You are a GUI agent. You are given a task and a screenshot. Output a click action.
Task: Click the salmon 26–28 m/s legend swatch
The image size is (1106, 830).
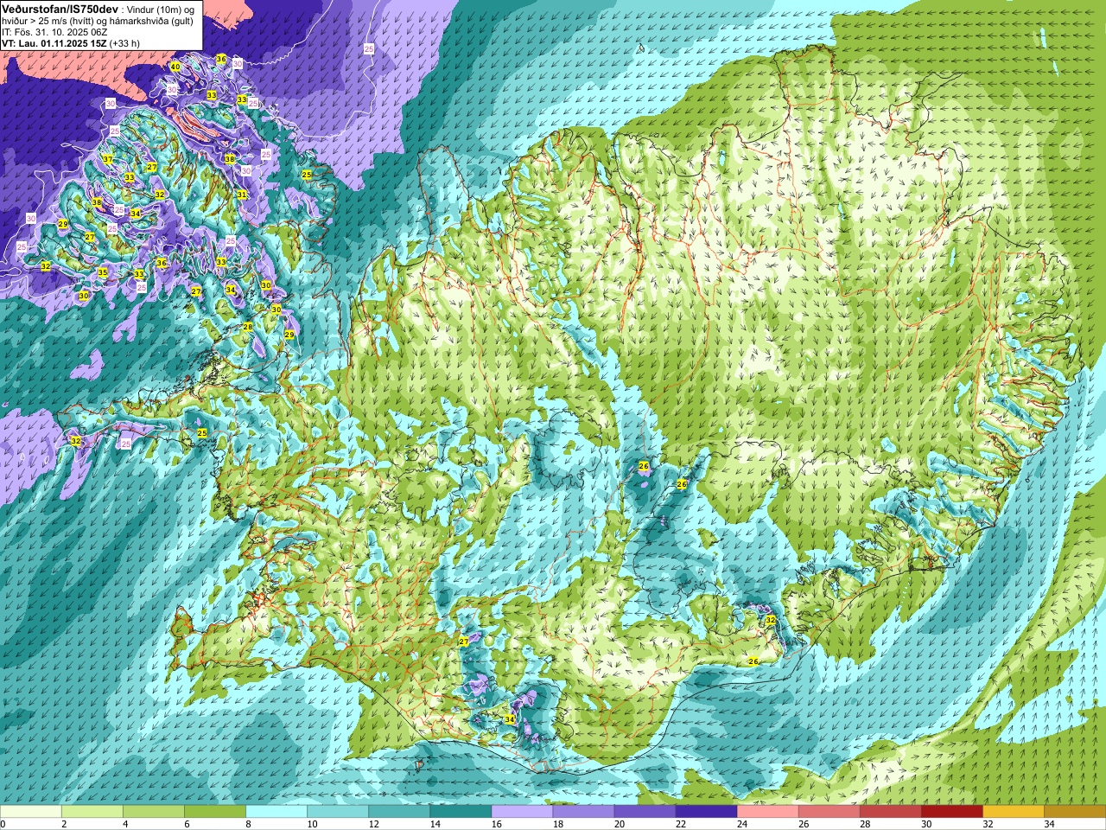[829, 812]
